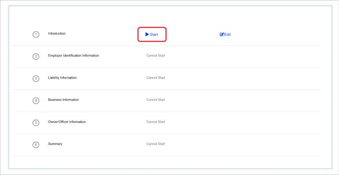
Task: Click the Start button for Introduction
Action: pyautogui.click(x=152, y=35)
